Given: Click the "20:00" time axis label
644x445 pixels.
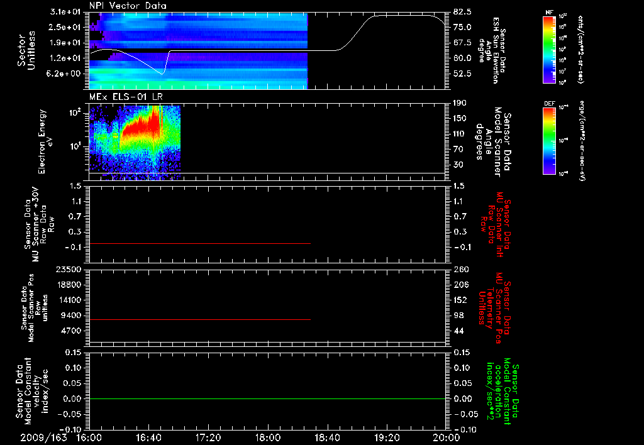Looking at the screenshot, I should (x=447, y=437).
